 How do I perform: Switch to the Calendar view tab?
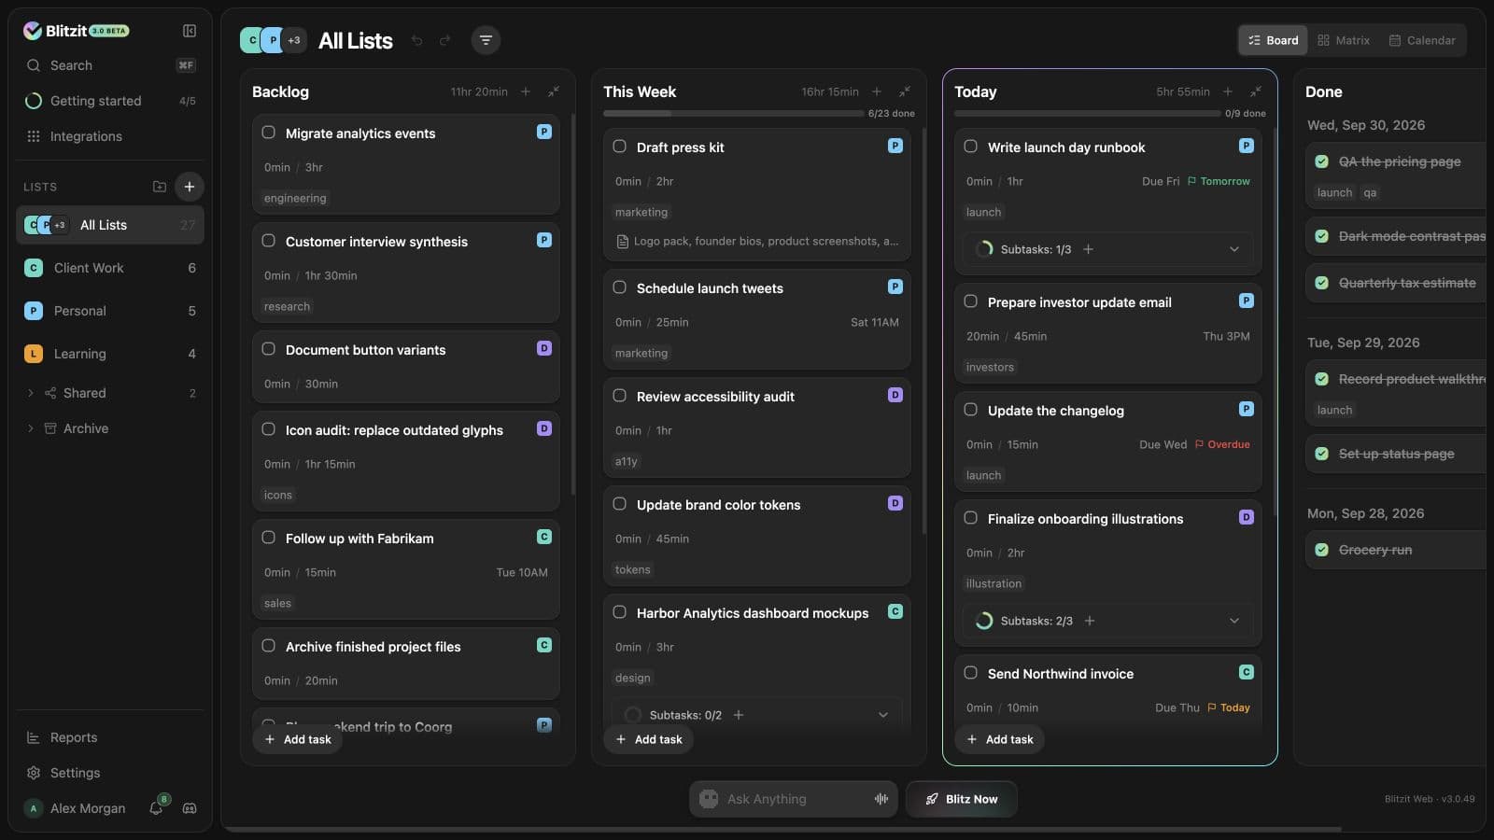pyautogui.click(x=1422, y=40)
